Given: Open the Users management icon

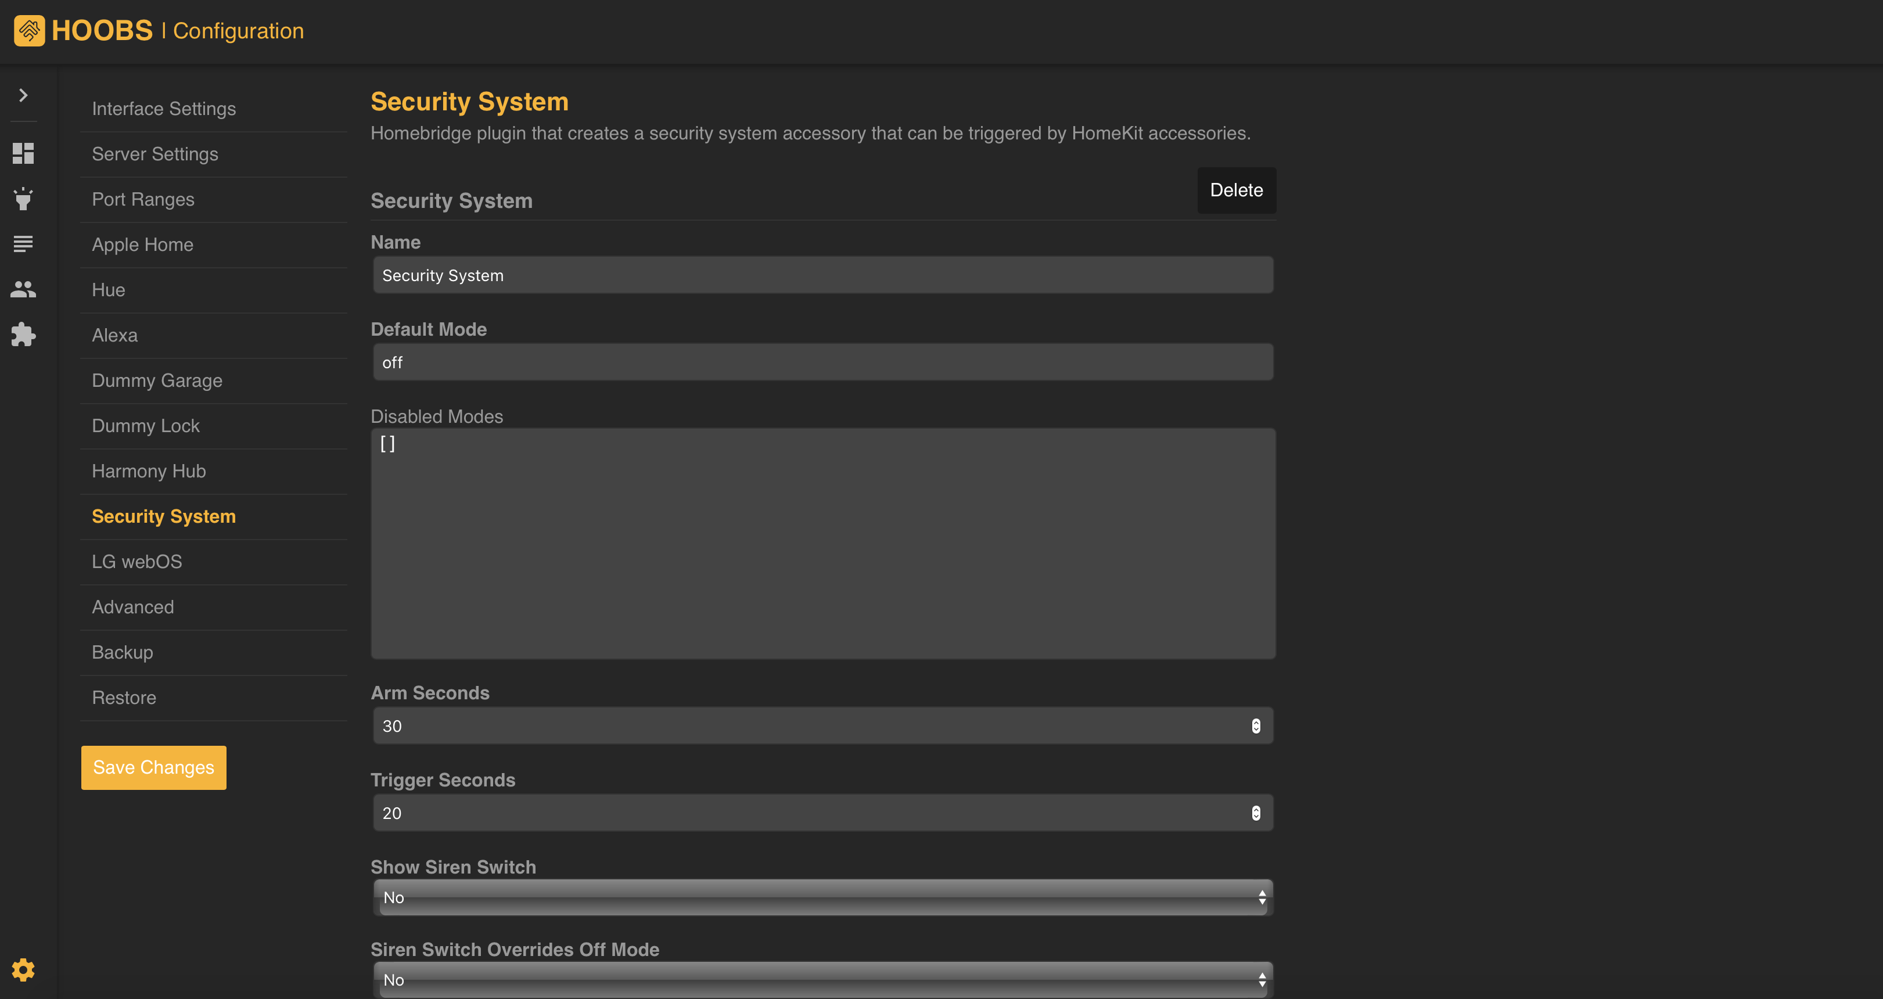Looking at the screenshot, I should [23, 289].
